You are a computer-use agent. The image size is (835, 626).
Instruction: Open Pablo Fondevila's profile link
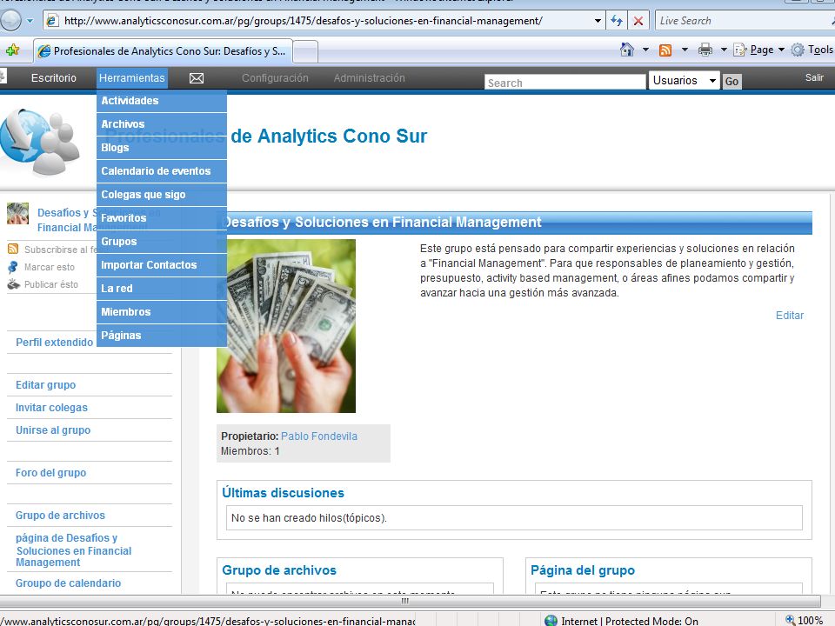pyautogui.click(x=319, y=436)
